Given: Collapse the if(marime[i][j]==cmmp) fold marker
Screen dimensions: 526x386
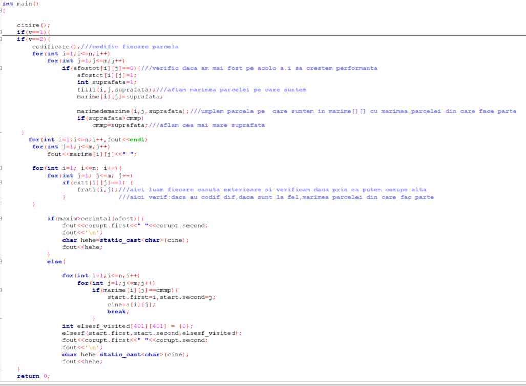Looking at the screenshot, I should click(1, 290).
